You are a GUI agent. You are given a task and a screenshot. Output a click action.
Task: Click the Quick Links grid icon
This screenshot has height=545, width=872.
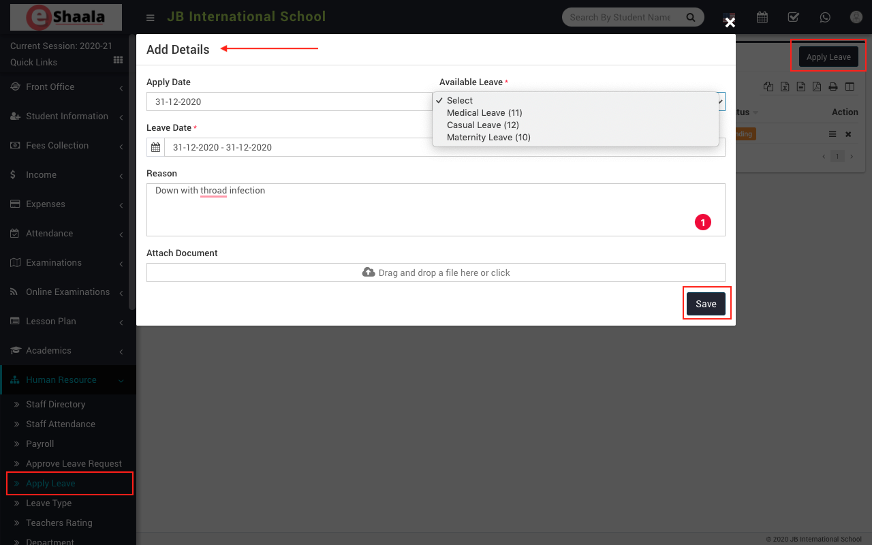coord(118,61)
